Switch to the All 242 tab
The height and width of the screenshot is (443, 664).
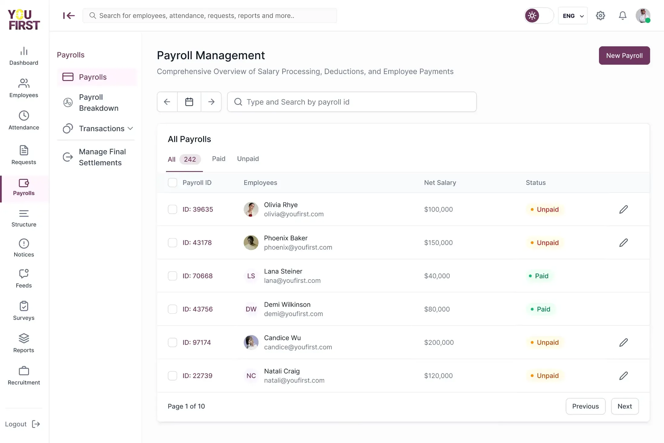click(x=184, y=159)
